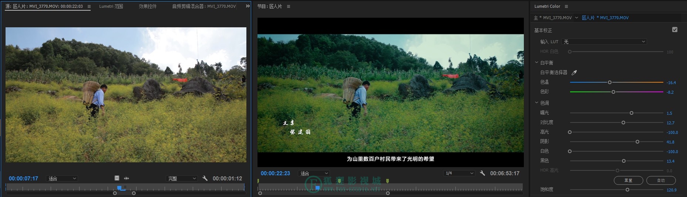This screenshot has width=687, height=197.
Task: Switch to the Lumetri 范围 tab
Action: (x=111, y=6)
